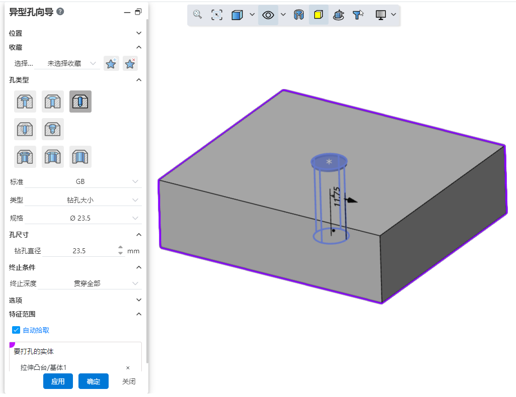The image size is (516, 397).
Task: Uncheck the 自动拾取 checkbox
Action: 16,330
